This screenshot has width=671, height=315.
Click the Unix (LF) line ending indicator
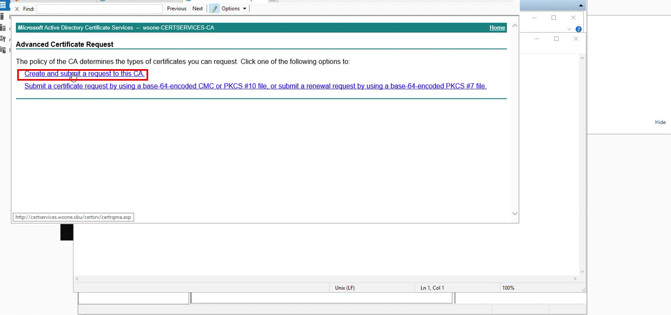tap(345, 288)
